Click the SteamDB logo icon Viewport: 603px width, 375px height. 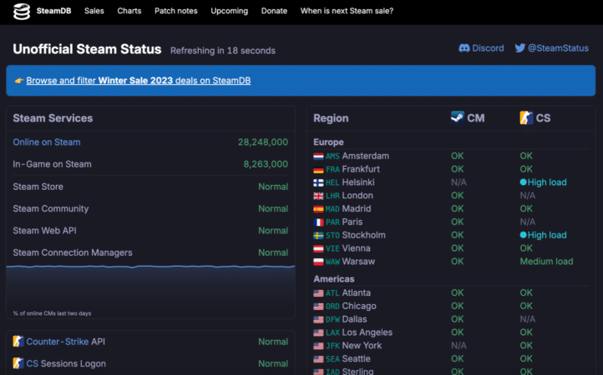coord(21,11)
